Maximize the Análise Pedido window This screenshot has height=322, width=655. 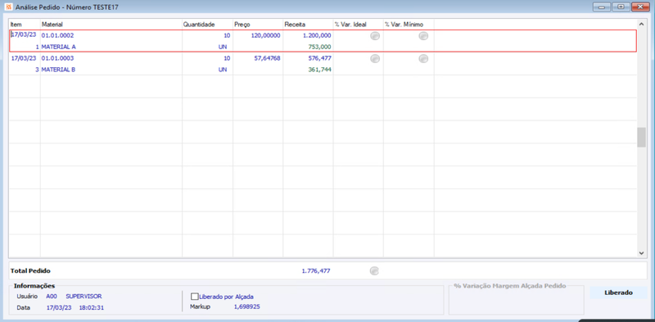point(621,7)
